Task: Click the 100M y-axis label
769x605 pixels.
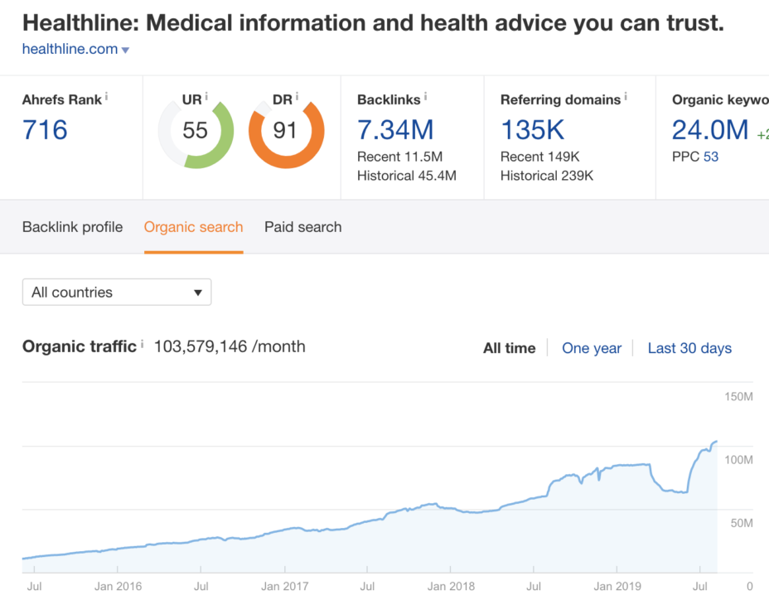Action: point(738,460)
